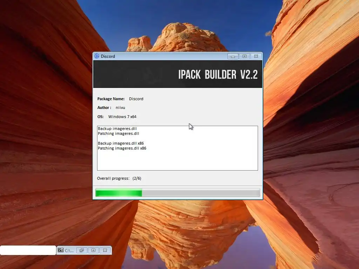The height and width of the screenshot is (269, 359).
Task: Click the 'Overall progress: (2/6)' text
Action: point(119,178)
